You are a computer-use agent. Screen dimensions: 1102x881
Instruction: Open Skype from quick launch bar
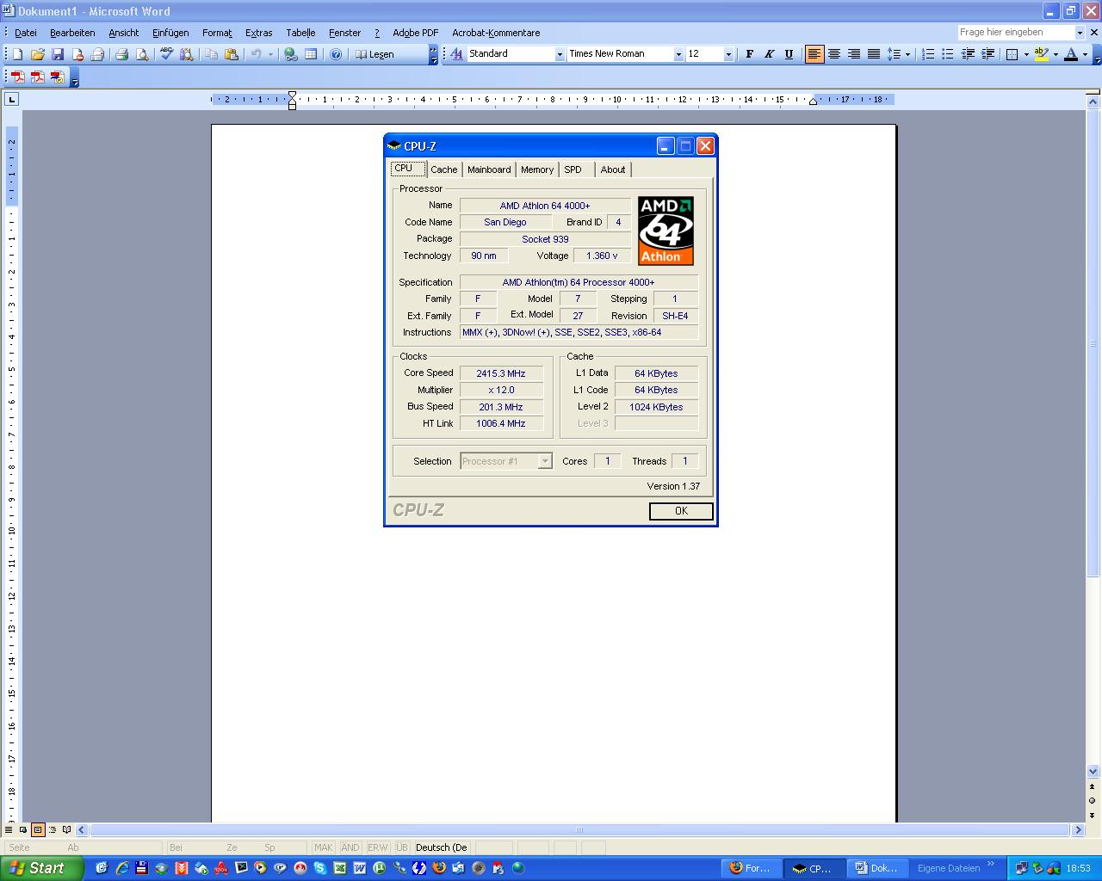pos(319,868)
